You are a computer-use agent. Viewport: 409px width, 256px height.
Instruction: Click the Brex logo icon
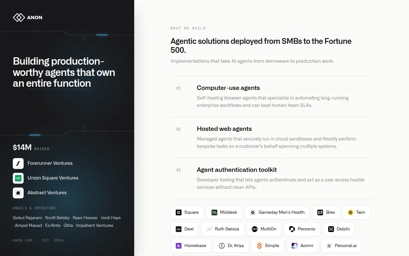click(x=320, y=212)
